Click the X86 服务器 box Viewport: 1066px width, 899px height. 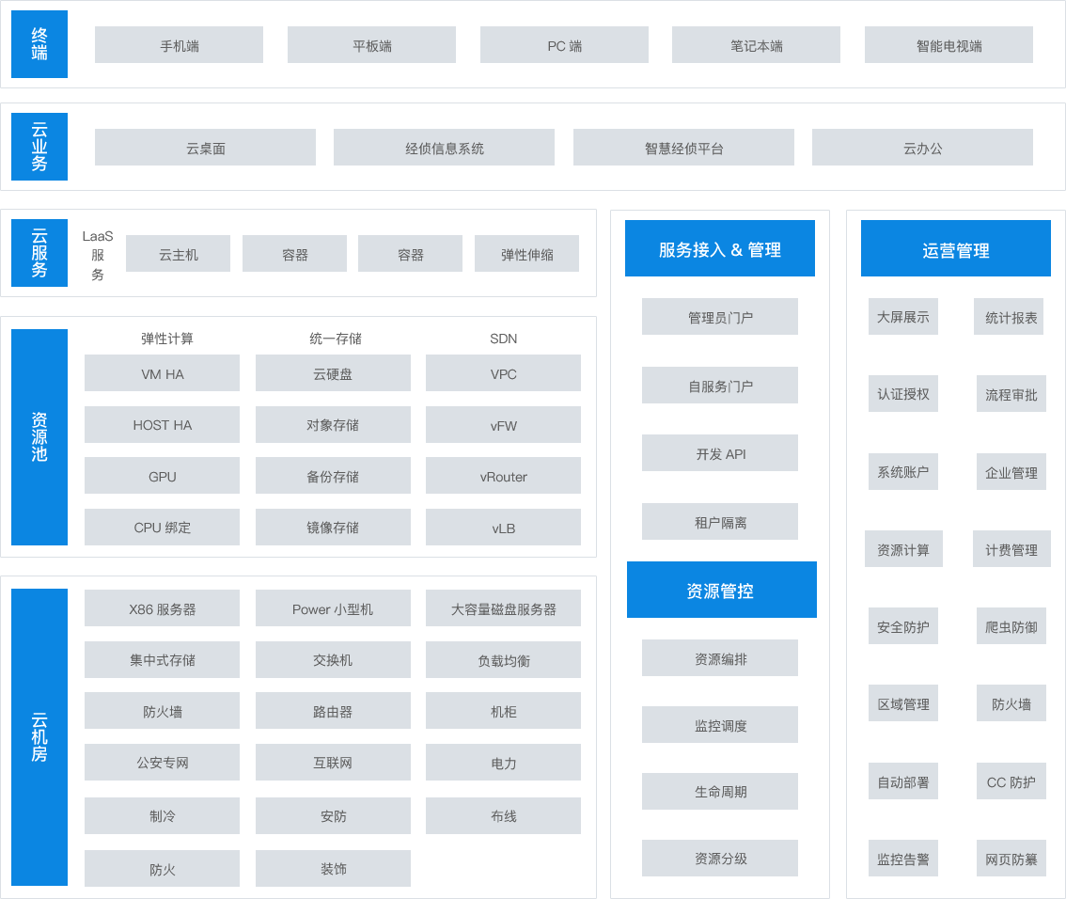[162, 608]
